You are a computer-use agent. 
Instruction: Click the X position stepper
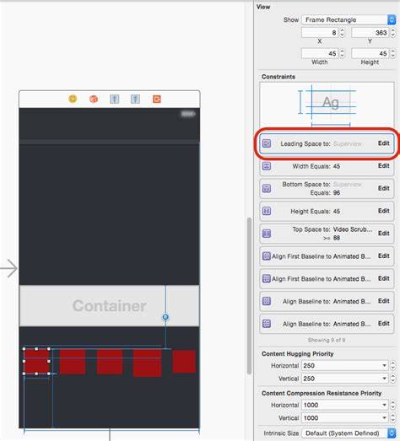click(342, 33)
